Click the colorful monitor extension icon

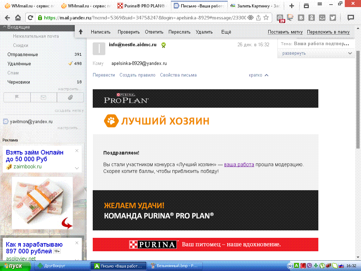click(290, 18)
